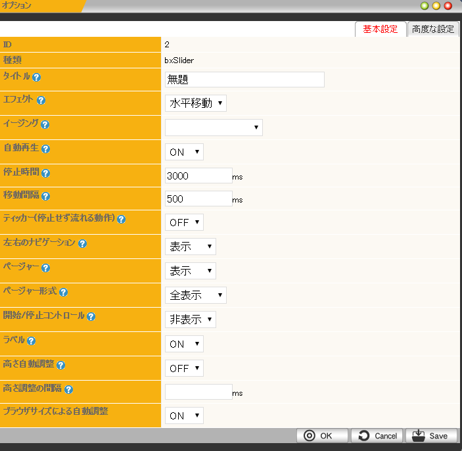This screenshot has width=462, height=451.
Task: Click the タイトル field containing 無題
Action: (x=244, y=80)
